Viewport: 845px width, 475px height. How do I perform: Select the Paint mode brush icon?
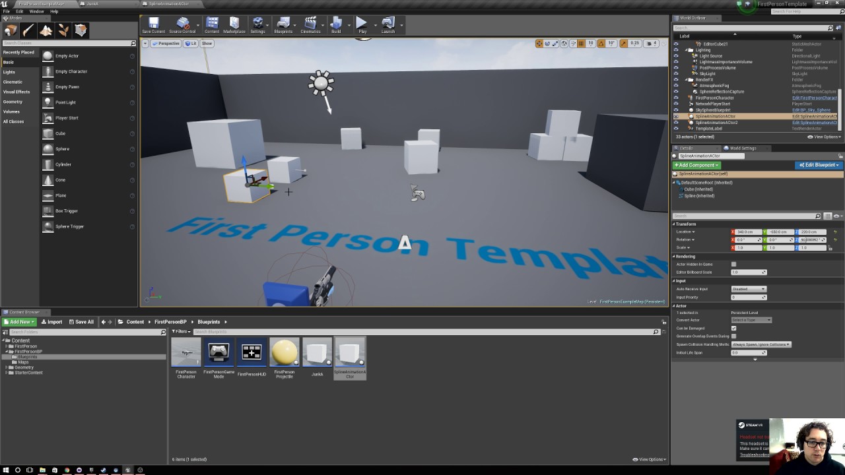coord(28,30)
